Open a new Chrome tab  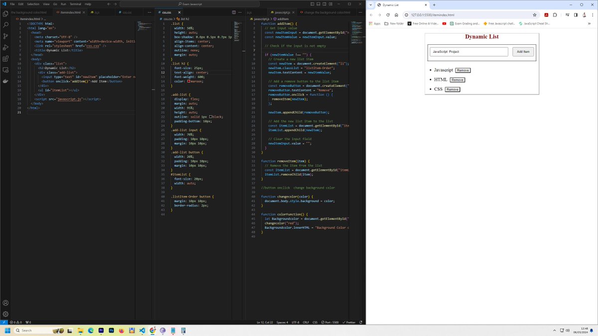(x=434, y=4)
